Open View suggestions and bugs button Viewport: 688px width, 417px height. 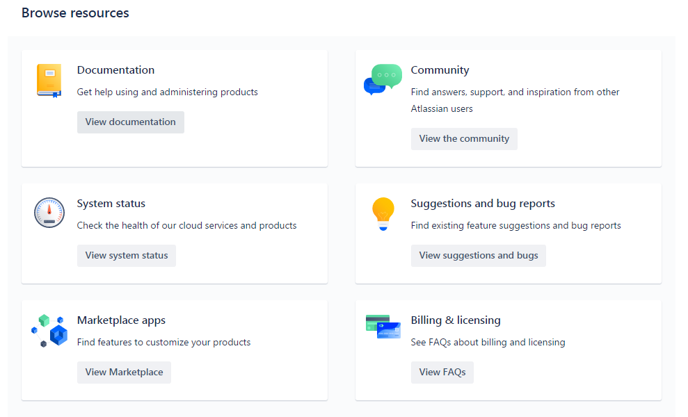pos(479,256)
